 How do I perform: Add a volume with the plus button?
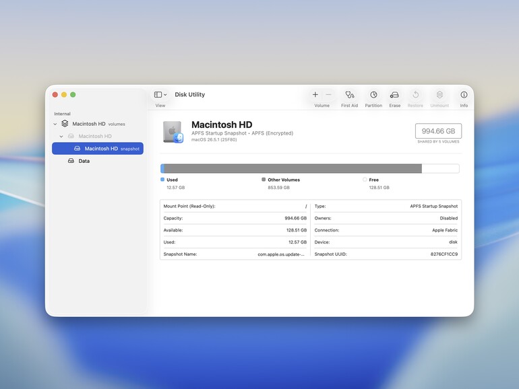(x=315, y=95)
